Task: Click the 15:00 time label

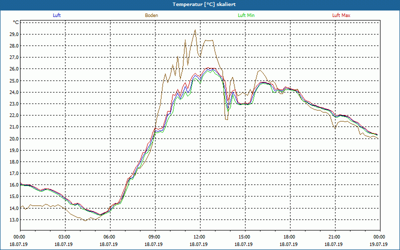Action: click(x=245, y=237)
